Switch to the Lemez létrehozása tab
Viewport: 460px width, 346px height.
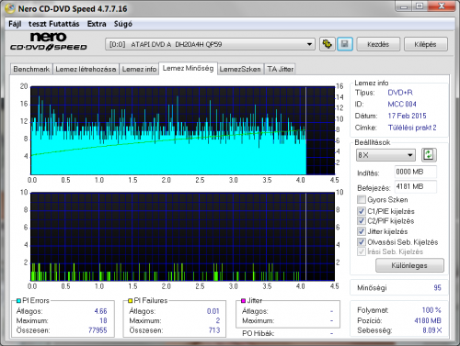click(x=86, y=69)
